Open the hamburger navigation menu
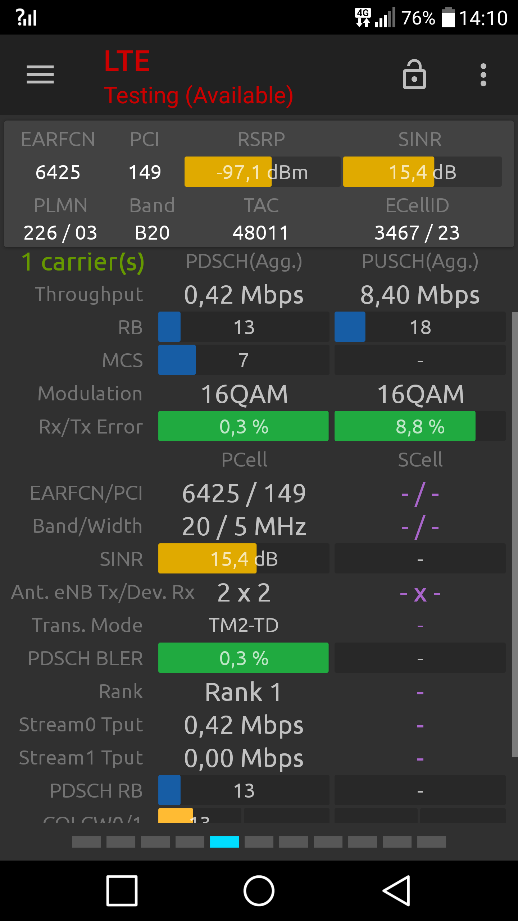The width and height of the screenshot is (518, 921). 40,74
